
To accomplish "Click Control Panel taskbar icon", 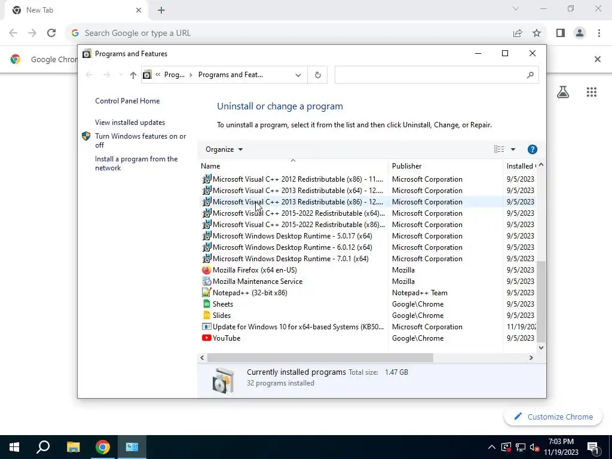I will 132,447.
